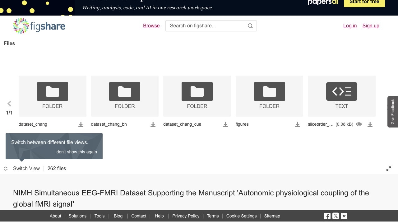Screen dimensions: 398x224
Task: Open the Contact footer link
Action: [139, 216]
